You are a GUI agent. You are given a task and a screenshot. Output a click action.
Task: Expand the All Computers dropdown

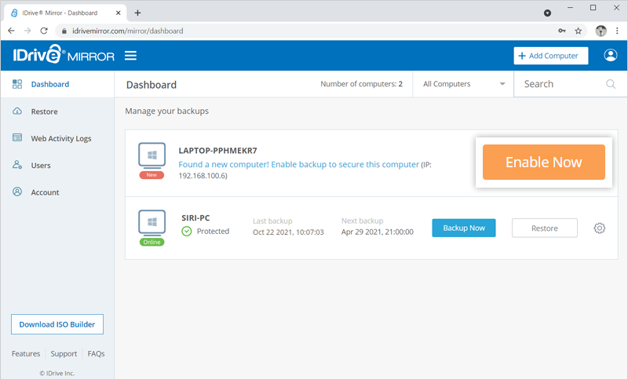coord(463,84)
